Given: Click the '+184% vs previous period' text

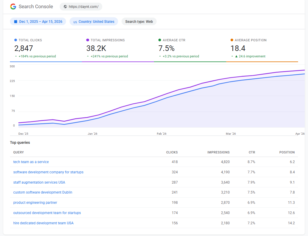Looking at the screenshot, I should 37,56.
